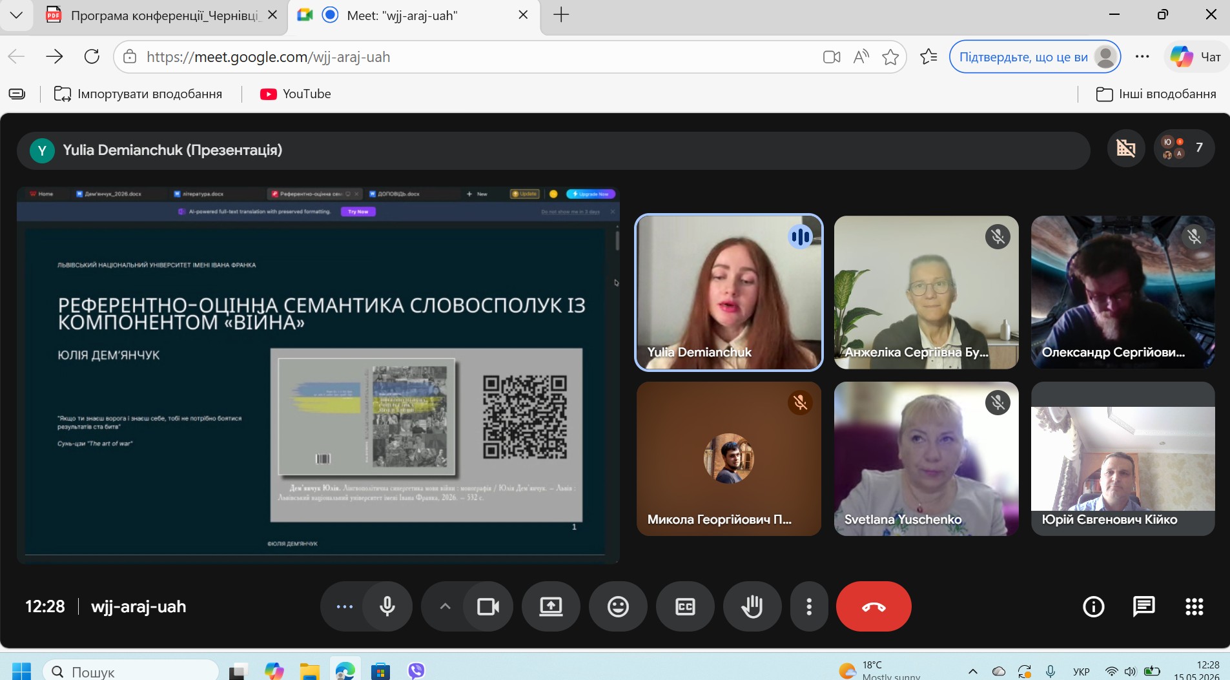The image size is (1230, 680).
Task: Leave the call with the red hang-up button
Action: click(874, 606)
